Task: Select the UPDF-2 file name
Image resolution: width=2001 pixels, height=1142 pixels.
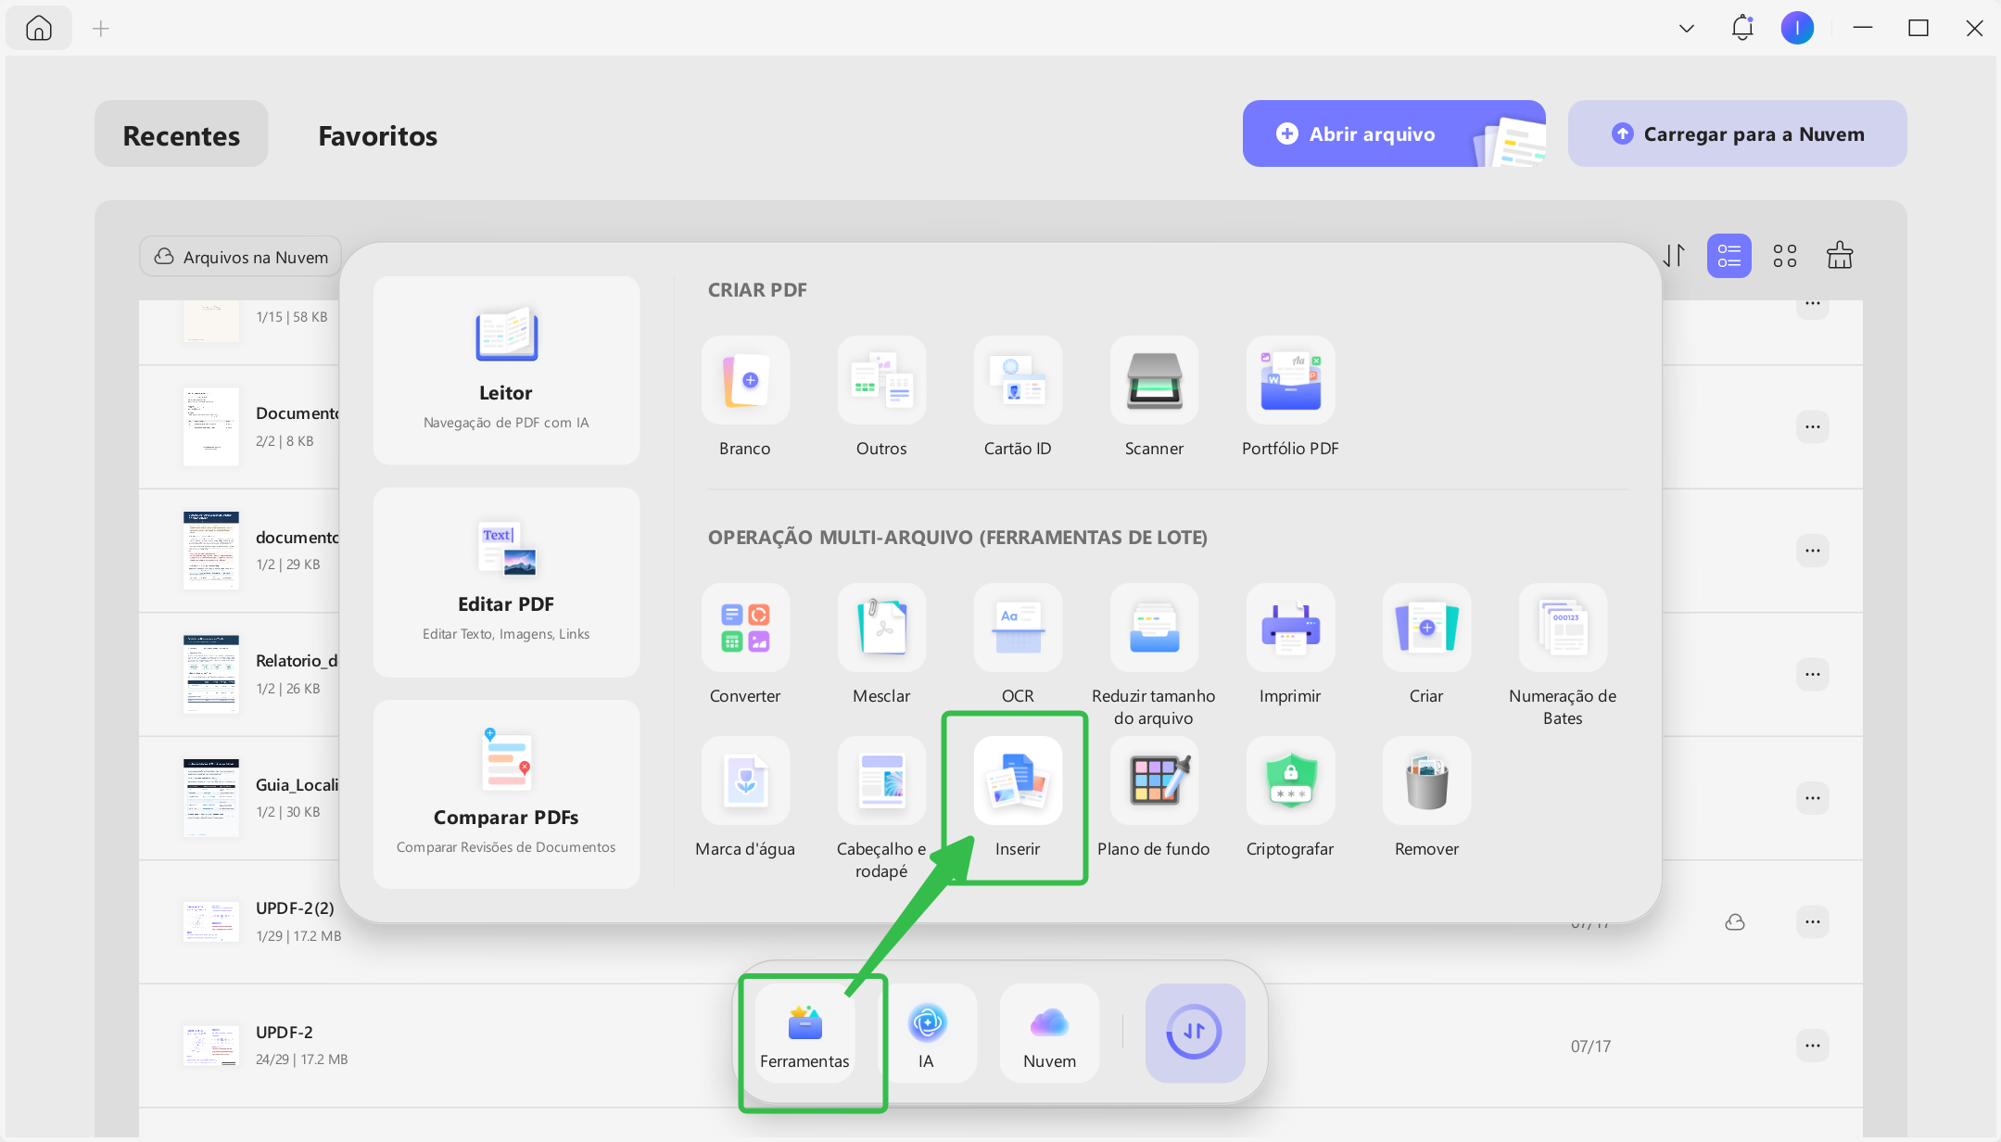Action: [285, 1033]
